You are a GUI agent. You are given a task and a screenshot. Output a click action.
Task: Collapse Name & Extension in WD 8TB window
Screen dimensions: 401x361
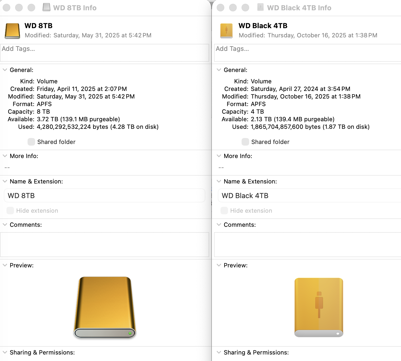pos(5,181)
